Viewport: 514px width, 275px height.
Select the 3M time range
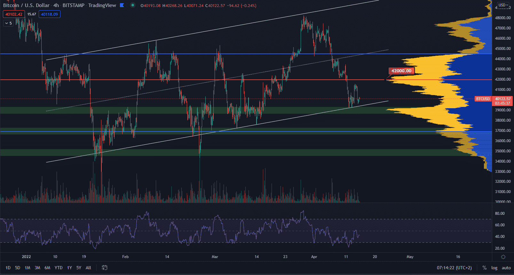[37, 268]
